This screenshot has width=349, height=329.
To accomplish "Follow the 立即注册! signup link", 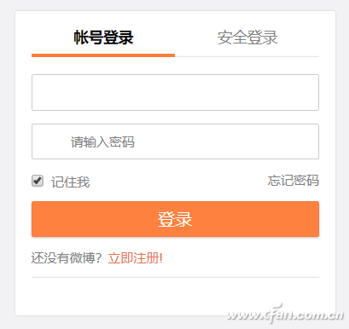I will (136, 258).
